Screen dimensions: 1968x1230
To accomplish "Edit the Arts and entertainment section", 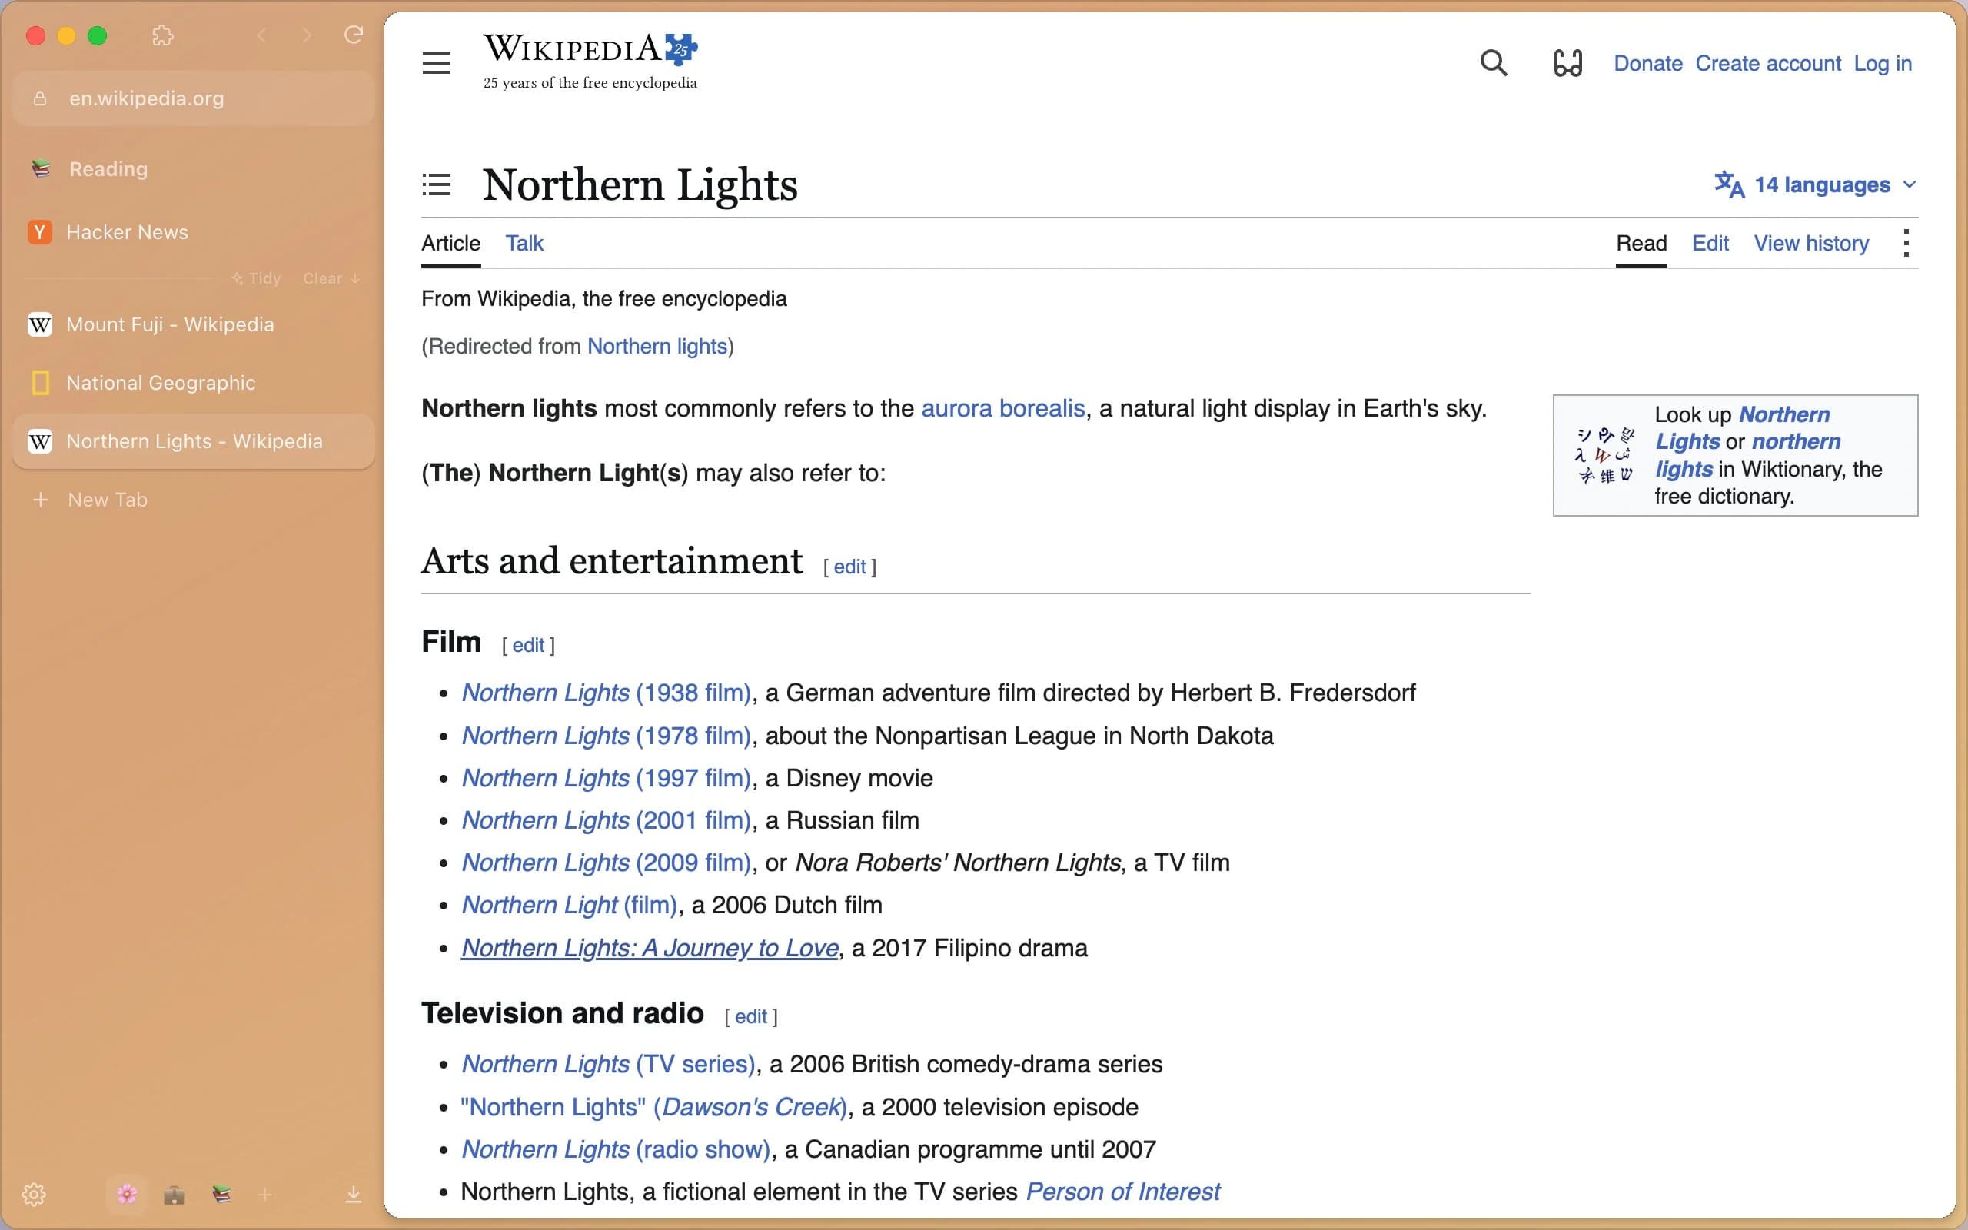I will [849, 567].
